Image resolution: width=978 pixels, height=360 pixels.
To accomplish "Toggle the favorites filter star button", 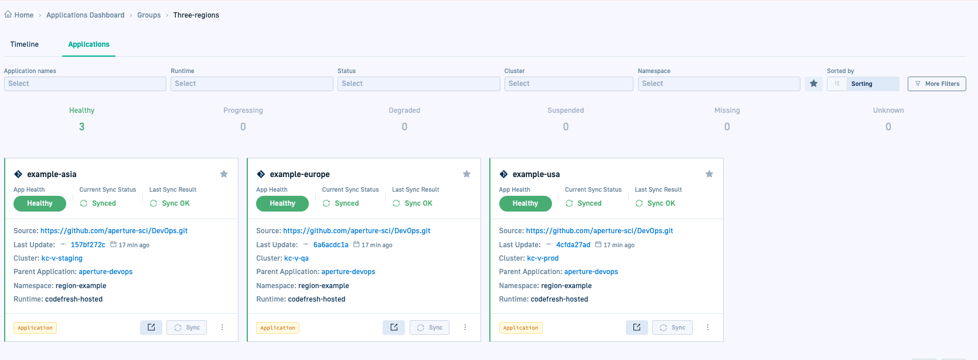I will point(813,84).
